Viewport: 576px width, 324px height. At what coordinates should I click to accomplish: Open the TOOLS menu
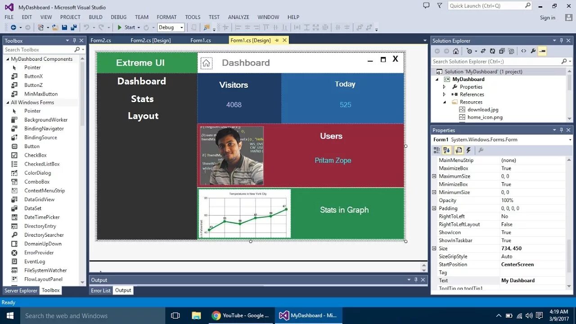(193, 17)
